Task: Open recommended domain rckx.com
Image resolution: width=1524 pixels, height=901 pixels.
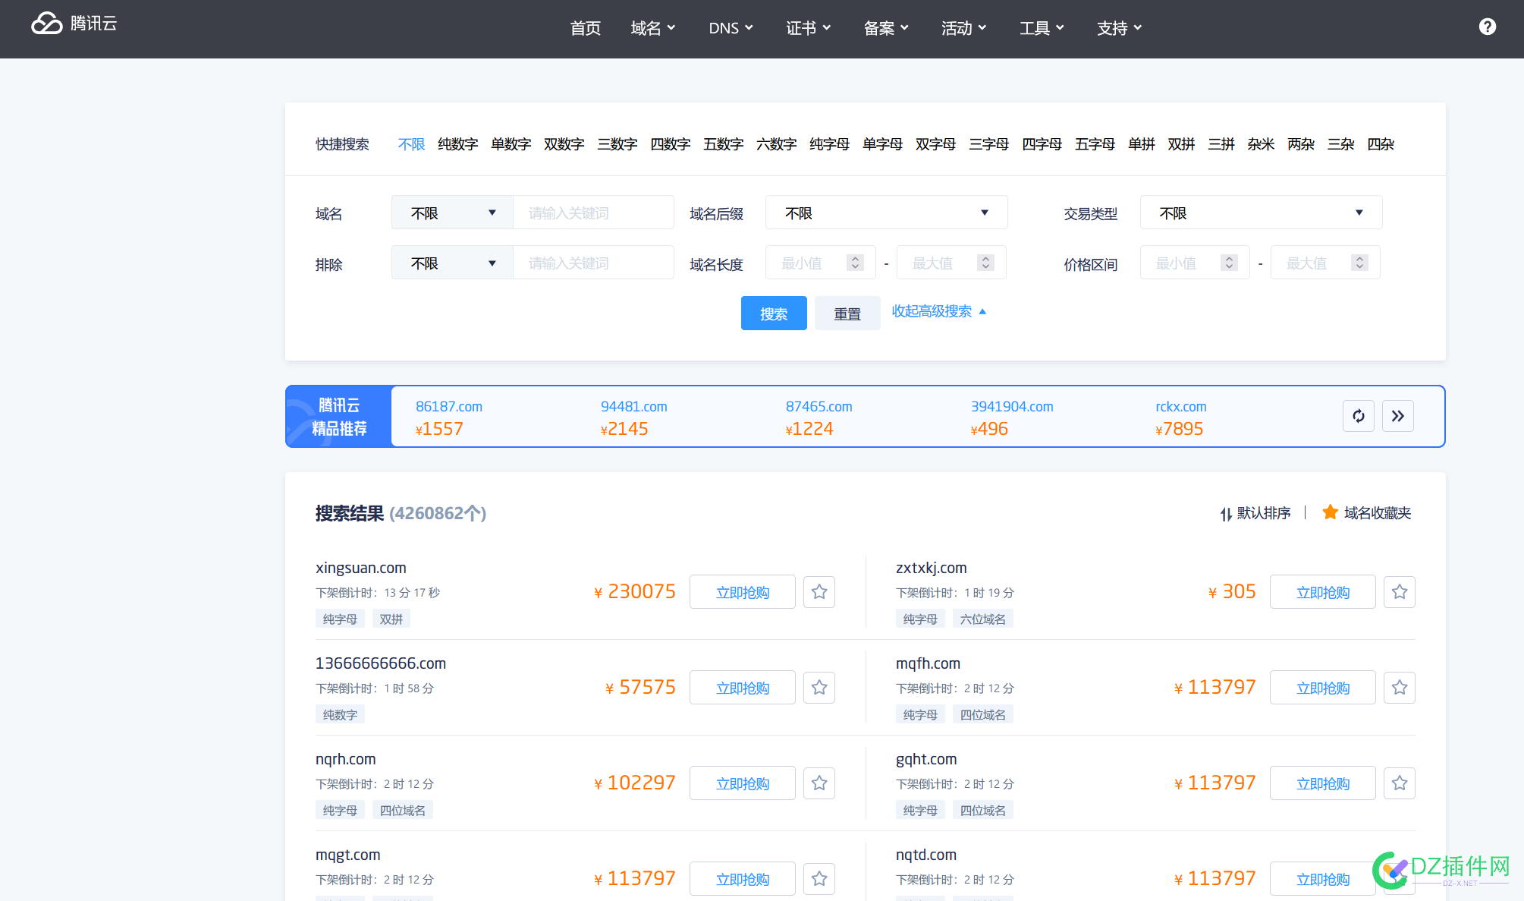Action: click(1181, 407)
